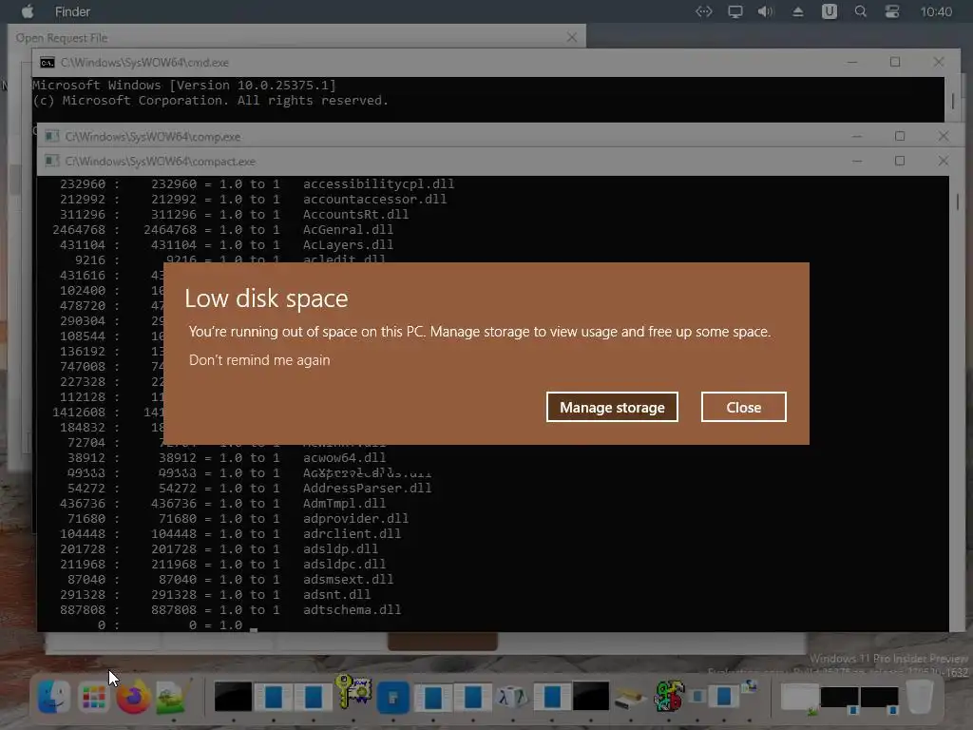Open the U input source icon
The height and width of the screenshot is (730, 973).
point(829,11)
